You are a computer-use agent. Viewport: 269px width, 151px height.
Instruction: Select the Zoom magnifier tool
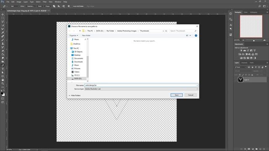pyautogui.click(x=3, y=83)
